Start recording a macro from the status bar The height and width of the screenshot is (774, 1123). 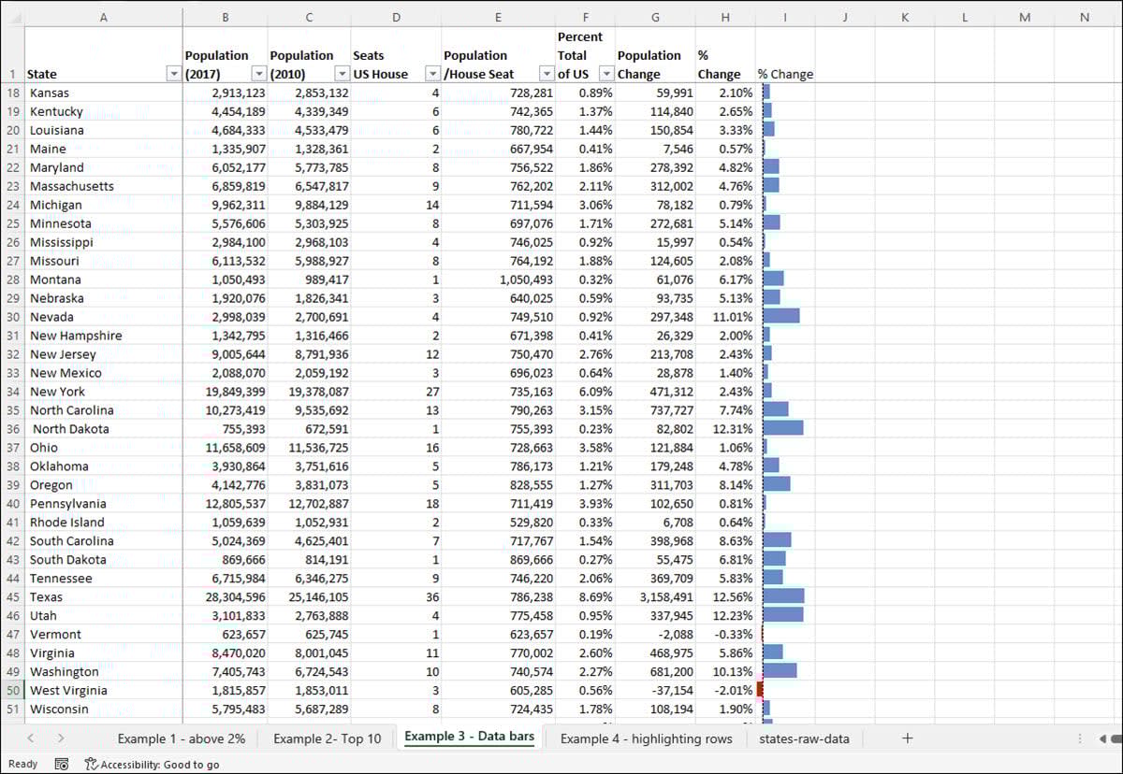(x=61, y=764)
